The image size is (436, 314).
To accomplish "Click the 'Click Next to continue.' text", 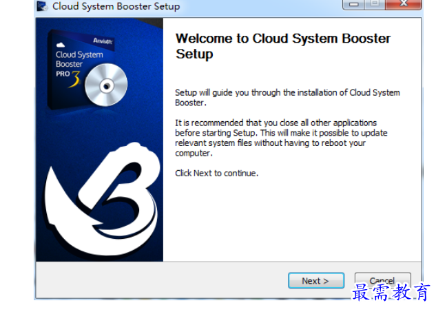I will 216,173.
